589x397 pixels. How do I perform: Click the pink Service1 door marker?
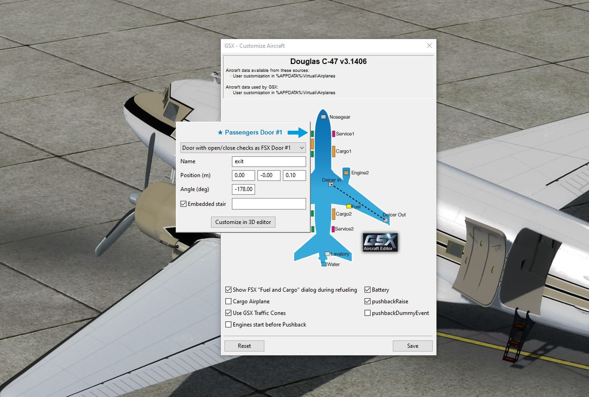(x=333, y=133)
